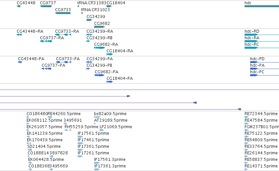Open the SD21404.5prime EST label
The image size is (279, 171).
click(44, 147)
